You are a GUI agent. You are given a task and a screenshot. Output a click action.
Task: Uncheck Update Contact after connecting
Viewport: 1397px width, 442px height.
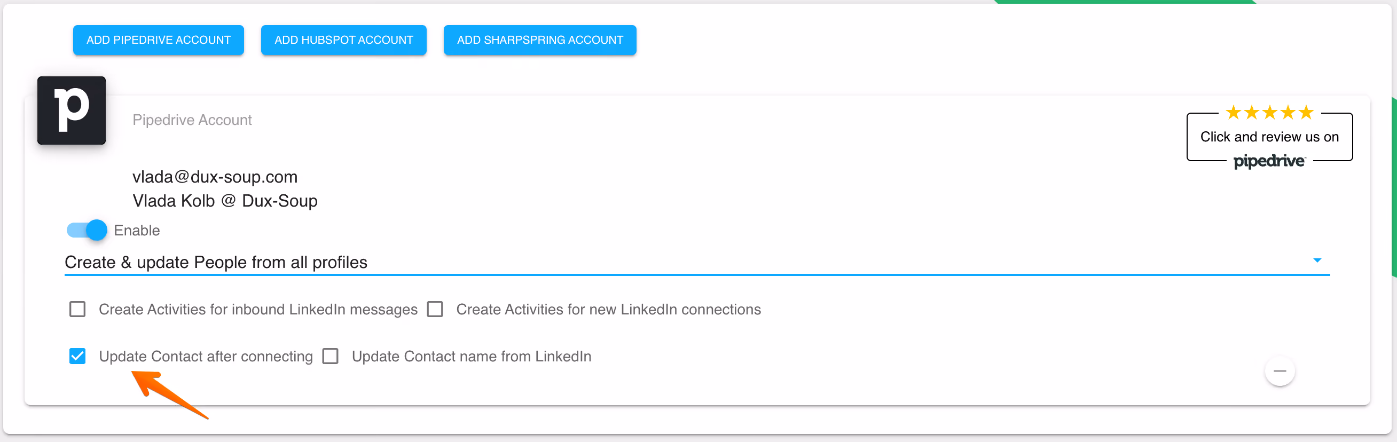(x=77, y=357)
